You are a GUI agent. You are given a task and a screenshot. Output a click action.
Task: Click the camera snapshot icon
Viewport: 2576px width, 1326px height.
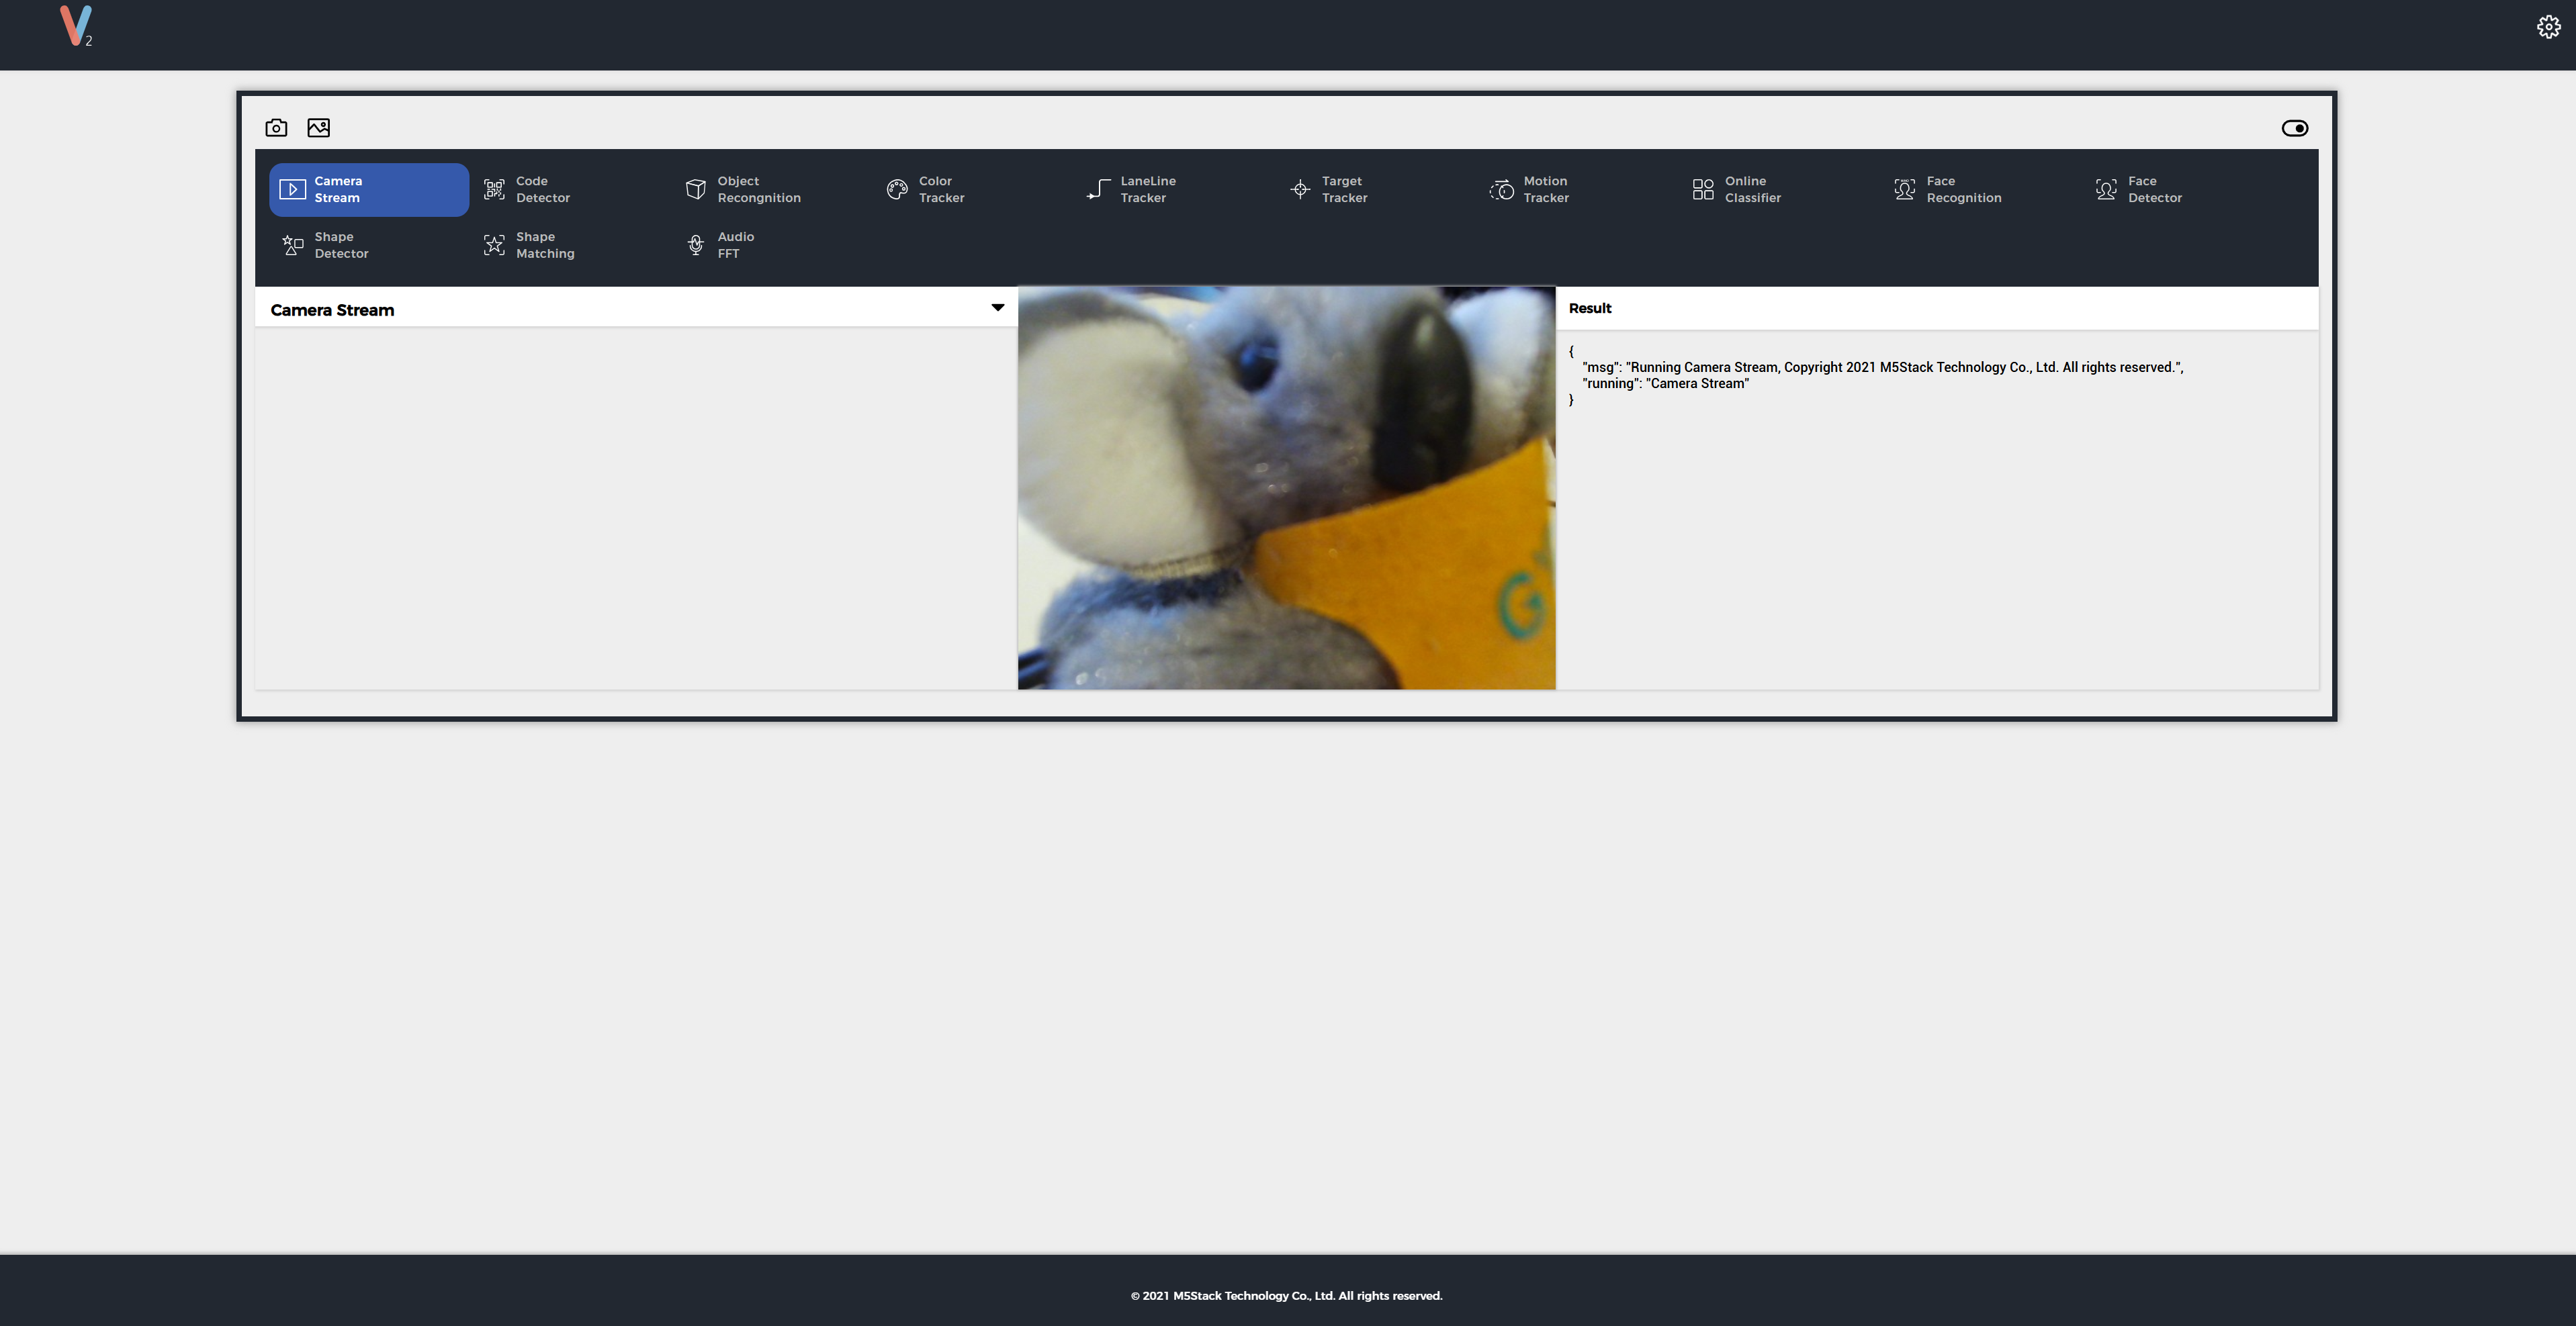pyautogui.click(x=276, y=128)
